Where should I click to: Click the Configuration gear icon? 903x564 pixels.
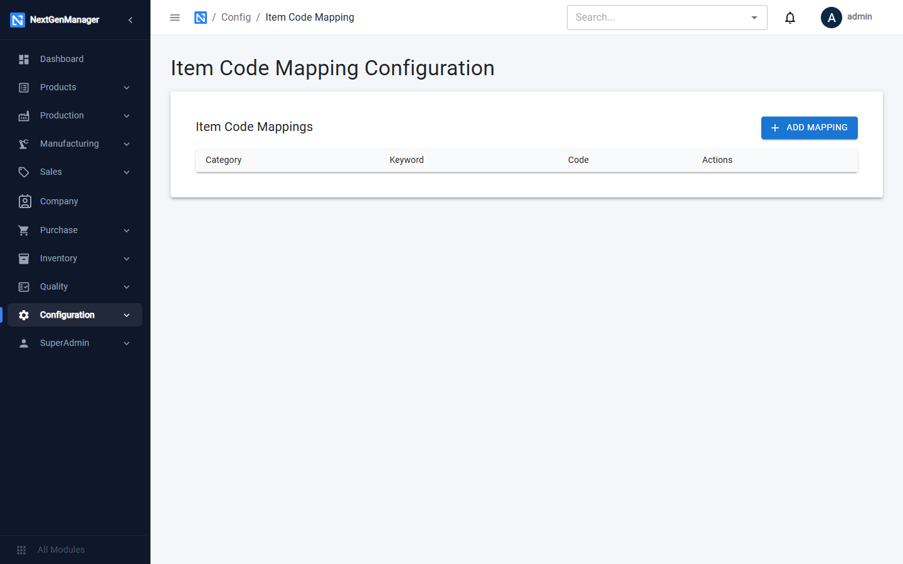click(24, 315)
